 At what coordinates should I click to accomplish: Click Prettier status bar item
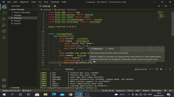[157, 91]
